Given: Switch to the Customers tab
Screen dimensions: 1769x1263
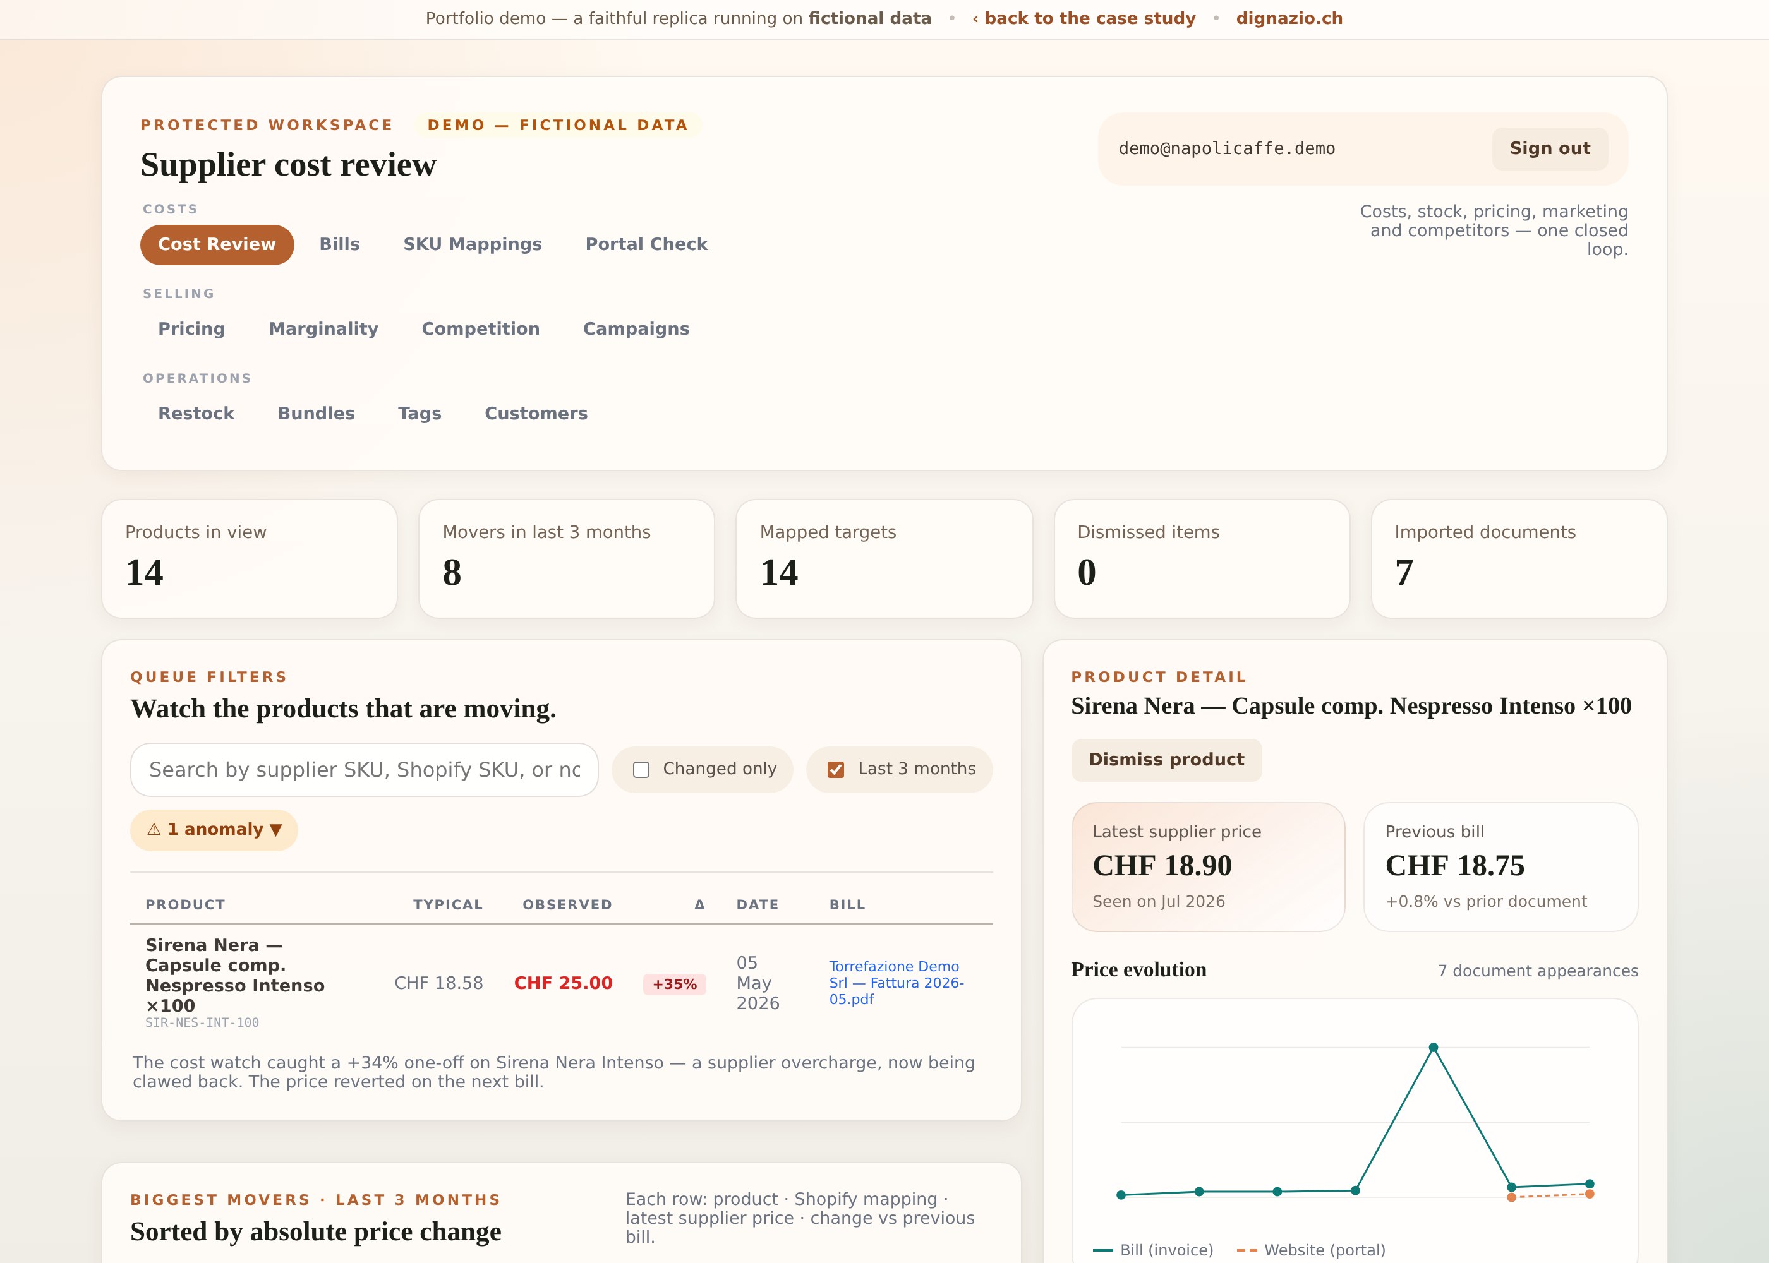Looking at the screenshot, I should point(536,414).
